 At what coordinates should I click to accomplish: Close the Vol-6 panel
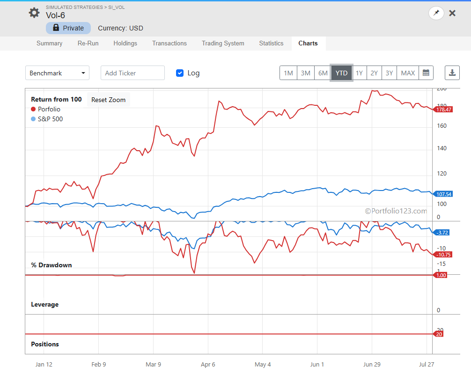[x=452, y=13]
